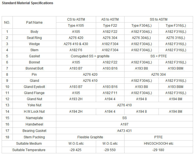Click the Corrugated SS + graphite cell
Screen dimensions: 195x155
(x=90, y=56)
